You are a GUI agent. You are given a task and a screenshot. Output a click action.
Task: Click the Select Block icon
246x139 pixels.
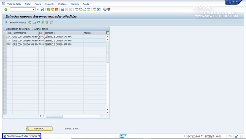[47, 22]
